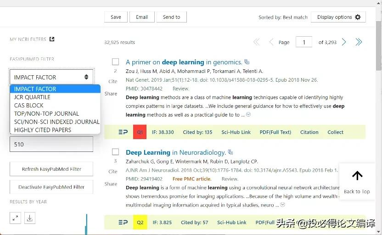Click the Back to Top arrow
Image resolution: width=382 pixels, height=235 pixels.
coord(357,175)
